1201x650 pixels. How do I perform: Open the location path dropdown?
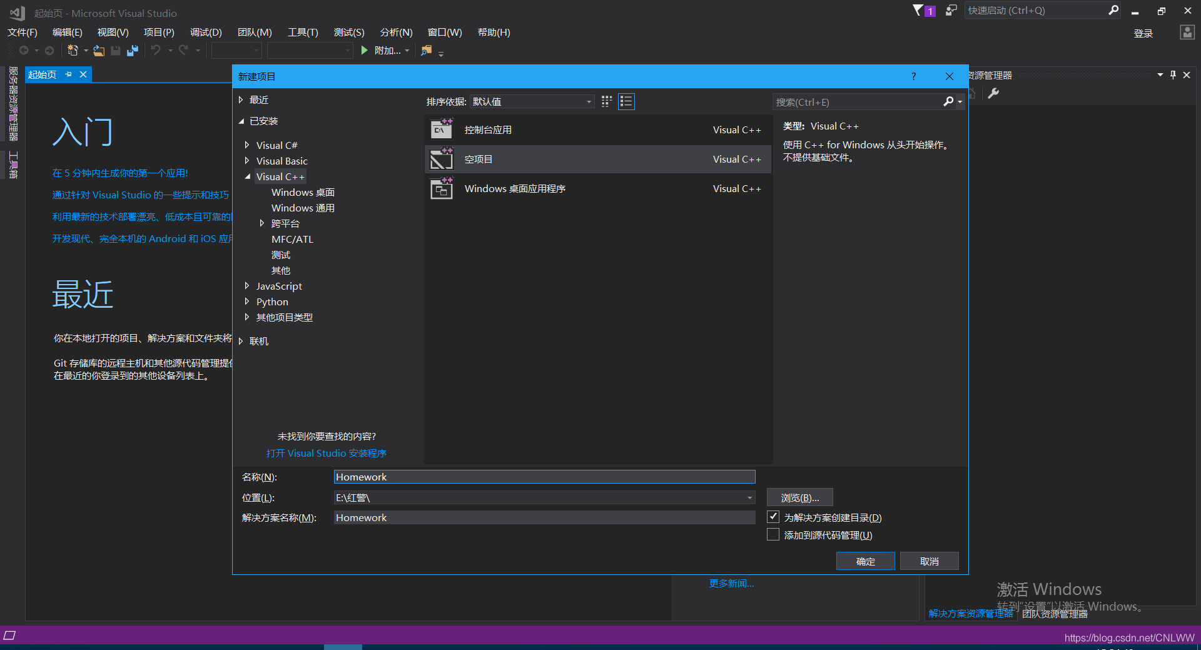point(749,498)
